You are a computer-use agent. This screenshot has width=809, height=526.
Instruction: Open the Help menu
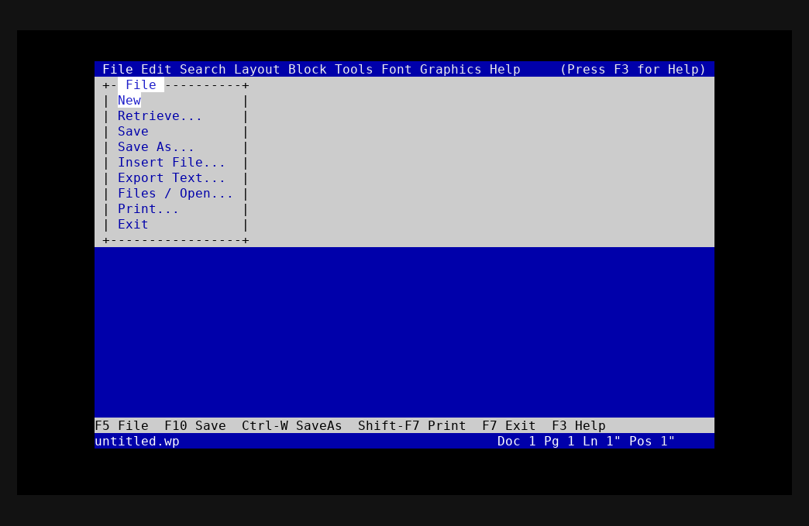tap(505, 69)
